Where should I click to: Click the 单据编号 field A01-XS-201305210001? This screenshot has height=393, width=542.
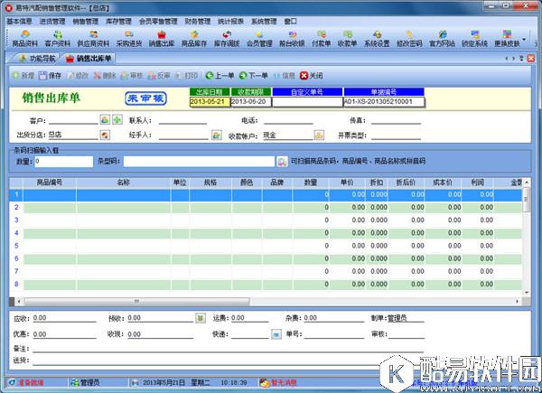[384, 101]
